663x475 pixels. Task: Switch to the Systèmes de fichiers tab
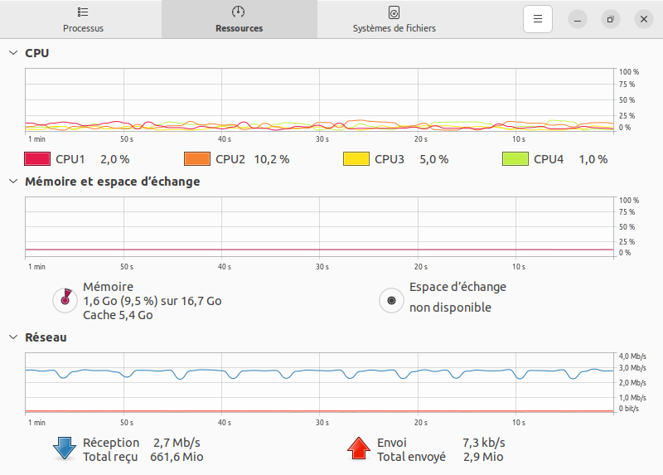[x=394, y=20]
